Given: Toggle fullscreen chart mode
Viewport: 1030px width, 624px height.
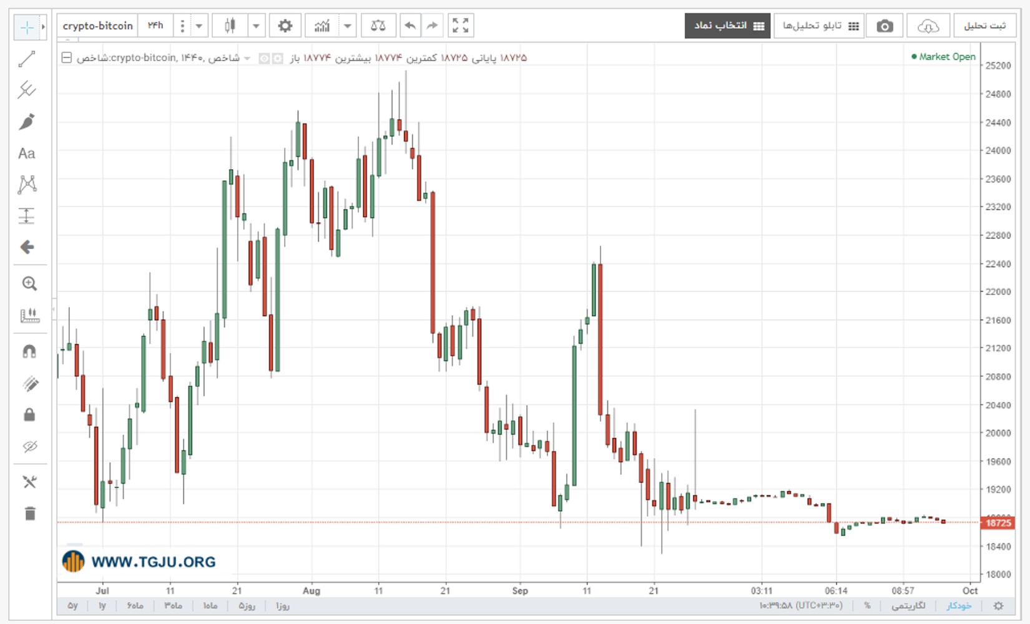Looking at the screenshot, I should pos(461,26).
